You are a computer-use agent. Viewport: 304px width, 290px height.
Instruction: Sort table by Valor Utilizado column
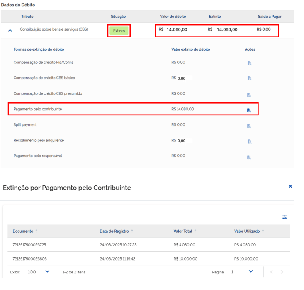coord(263,231)
